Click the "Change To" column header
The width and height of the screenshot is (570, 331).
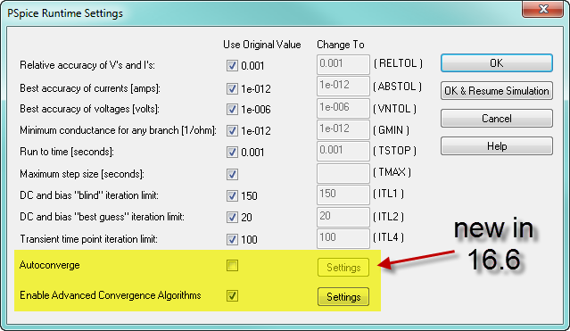[340, 45]
